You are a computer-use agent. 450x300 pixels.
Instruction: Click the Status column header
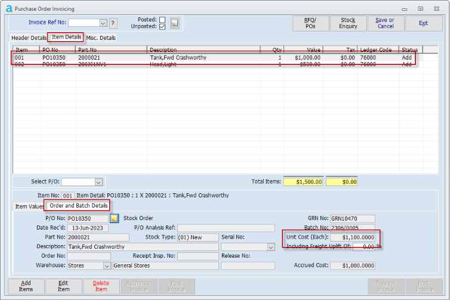pyautogui.click(x=411, y=50)
